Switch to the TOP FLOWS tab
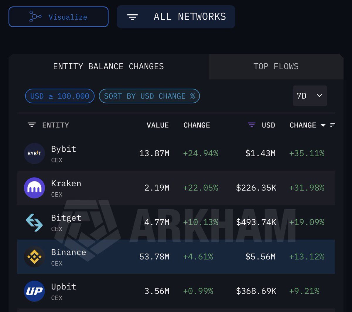352x312 pixels. pyautogui.click(x=276, y=67)
